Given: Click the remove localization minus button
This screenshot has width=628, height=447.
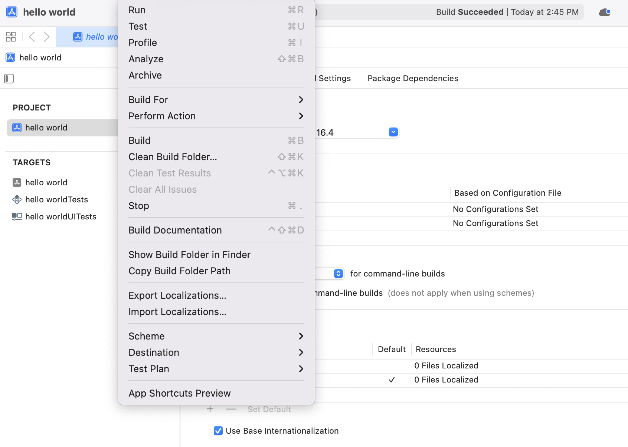Looking at the screenshot, I should coord(231,409).
